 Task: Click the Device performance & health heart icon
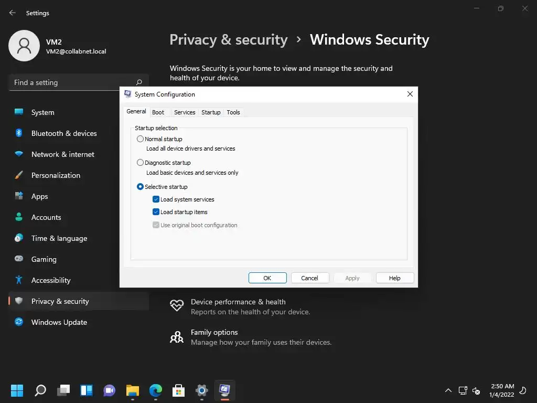point(177,305)
